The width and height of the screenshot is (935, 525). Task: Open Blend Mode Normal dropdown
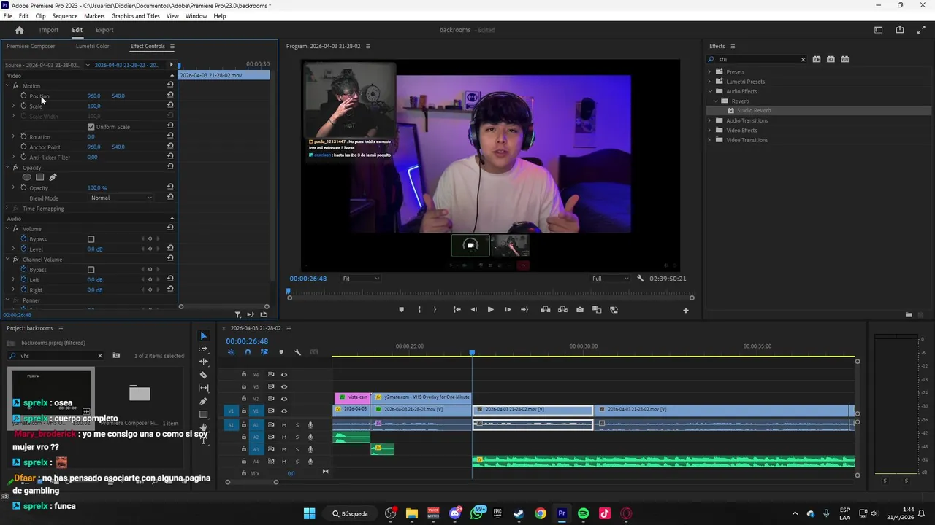pos(121,198)
